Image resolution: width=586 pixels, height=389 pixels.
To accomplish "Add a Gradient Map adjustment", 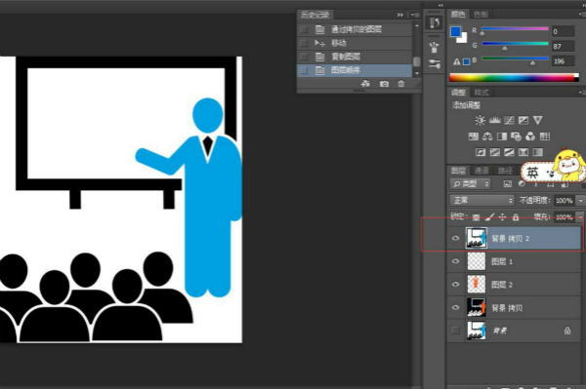I will click(537, 152).
